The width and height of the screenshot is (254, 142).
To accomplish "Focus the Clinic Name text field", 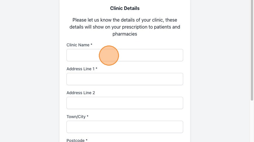I will [125, 55].
